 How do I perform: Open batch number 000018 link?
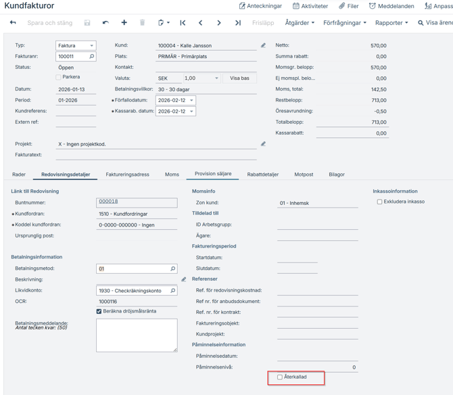pyautogui.click(x=108, y=201)
